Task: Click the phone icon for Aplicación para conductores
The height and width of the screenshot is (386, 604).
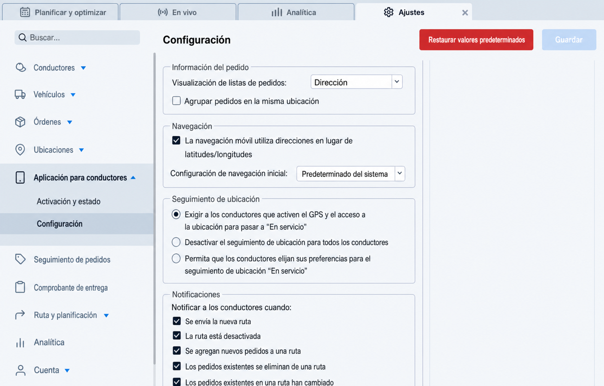Action: tap(20, 178)
